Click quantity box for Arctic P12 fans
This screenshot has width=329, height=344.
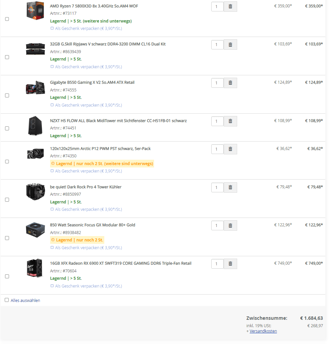tap(217, 149)
